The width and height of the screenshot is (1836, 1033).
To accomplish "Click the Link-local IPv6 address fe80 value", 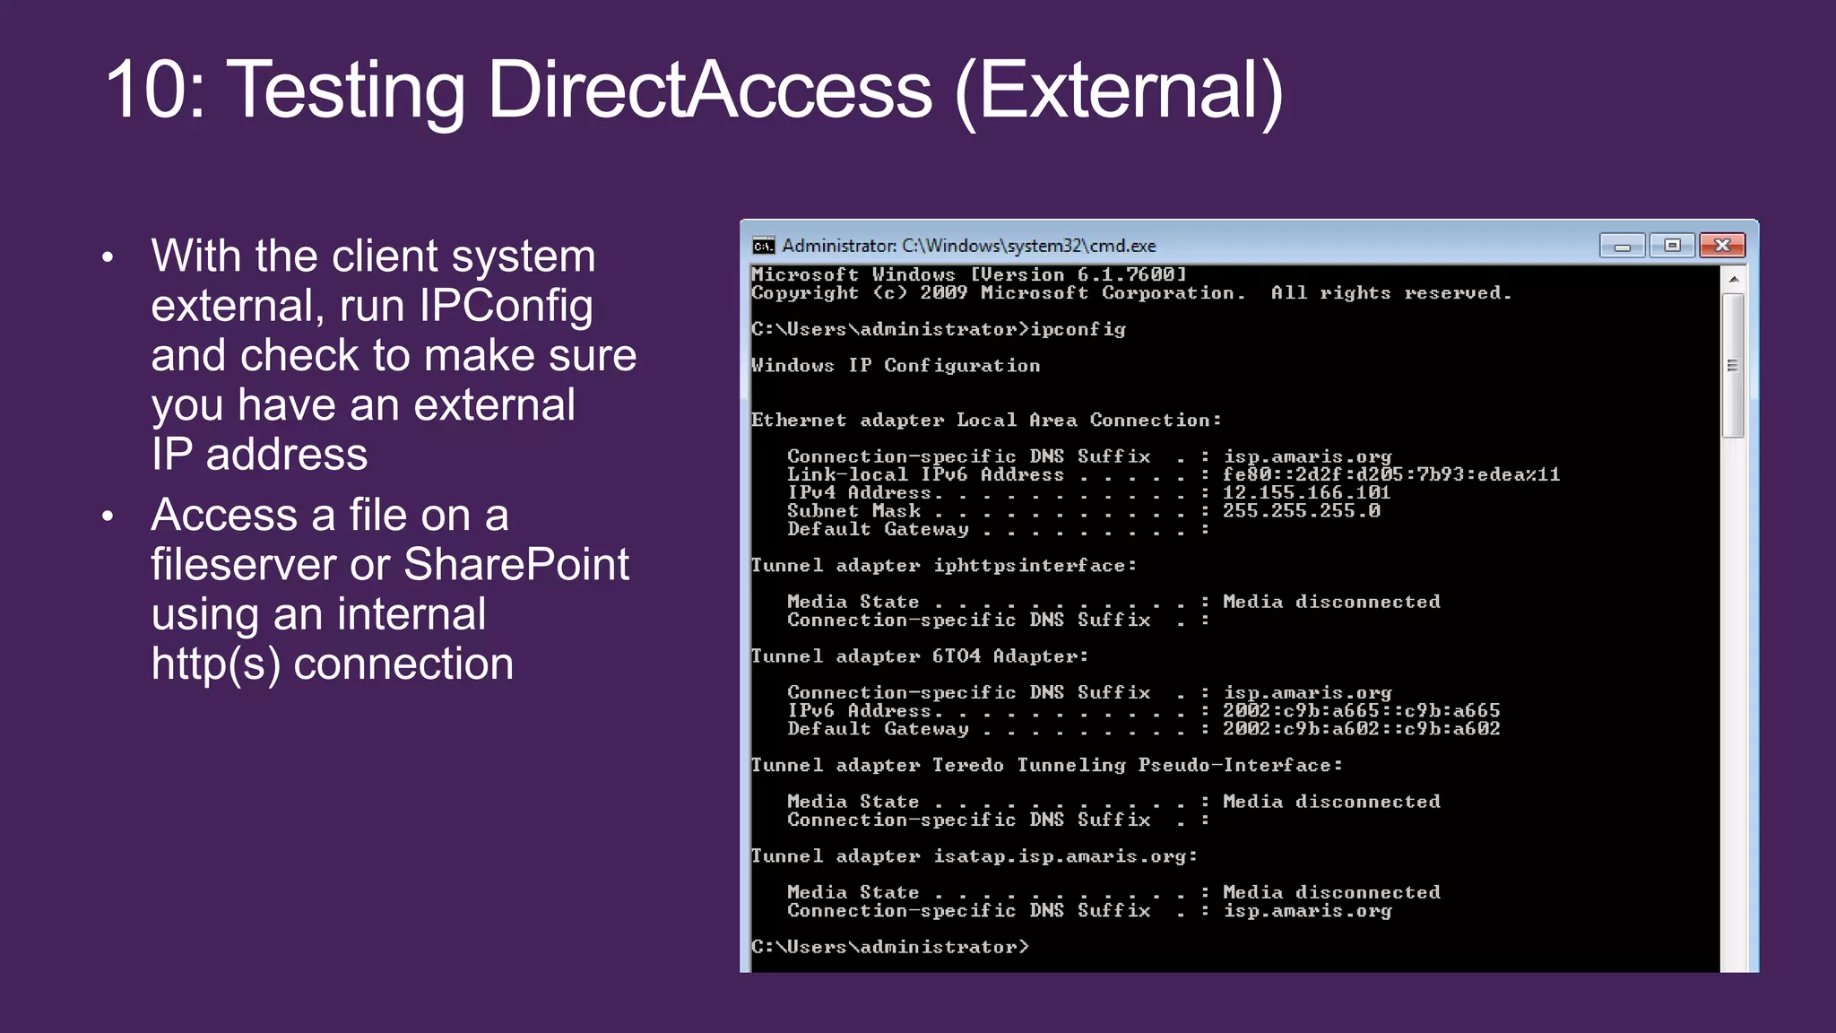I will click(x=1390, y=474).
